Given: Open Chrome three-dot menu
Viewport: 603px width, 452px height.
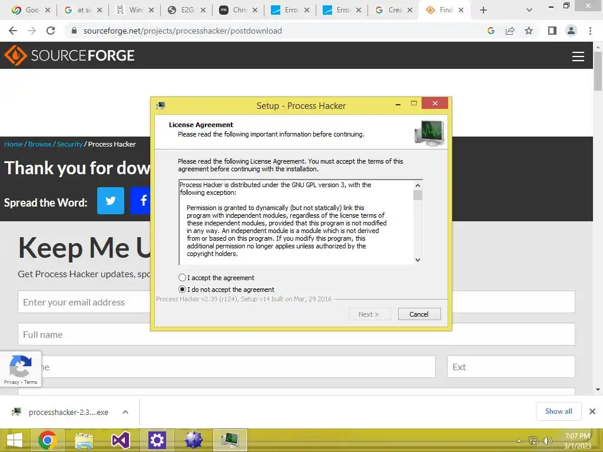Looking at the screenshot, I should [590, 31].
